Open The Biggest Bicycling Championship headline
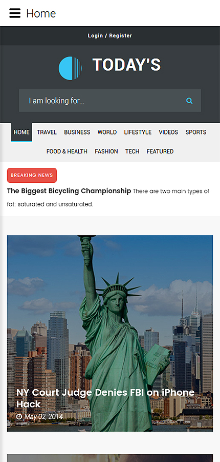The image size is (220, 462). (x=69, y=191)
